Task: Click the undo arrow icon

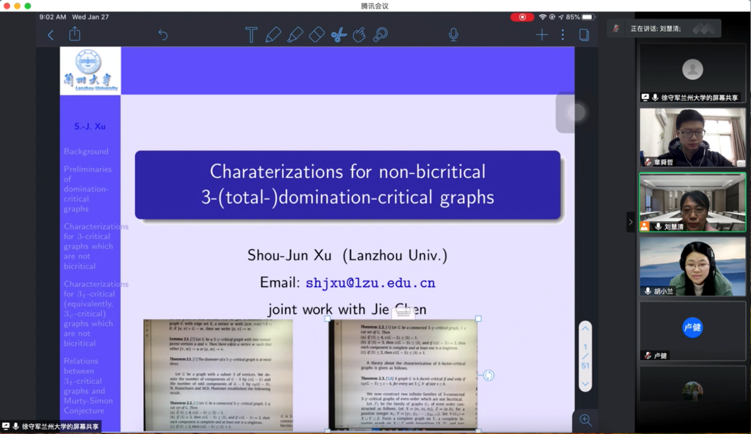Action: [x=163, y=35]
